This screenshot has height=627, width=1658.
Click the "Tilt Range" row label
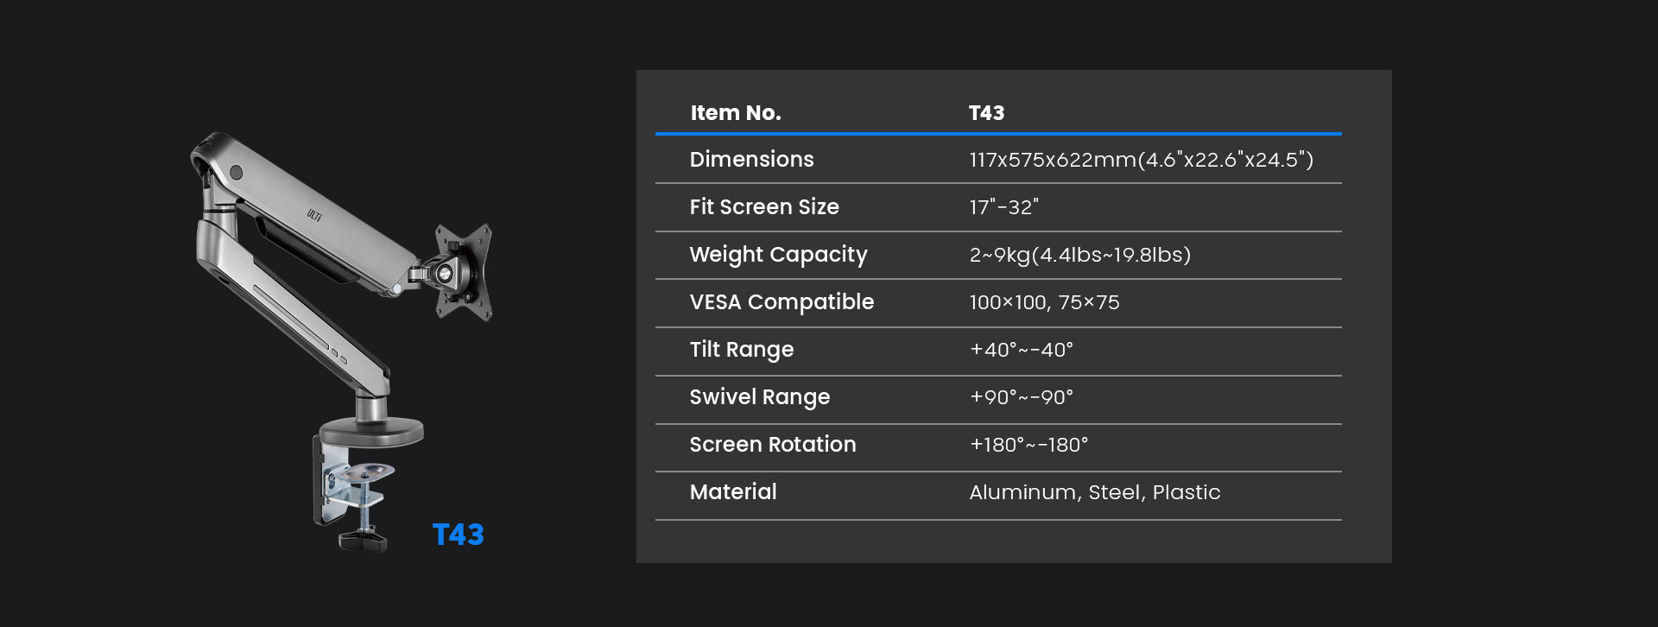click(741, 350)
